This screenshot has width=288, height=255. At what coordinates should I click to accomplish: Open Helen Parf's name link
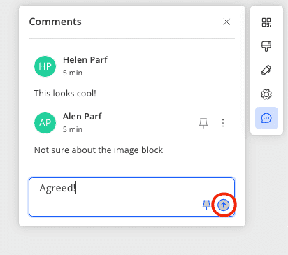85,60
